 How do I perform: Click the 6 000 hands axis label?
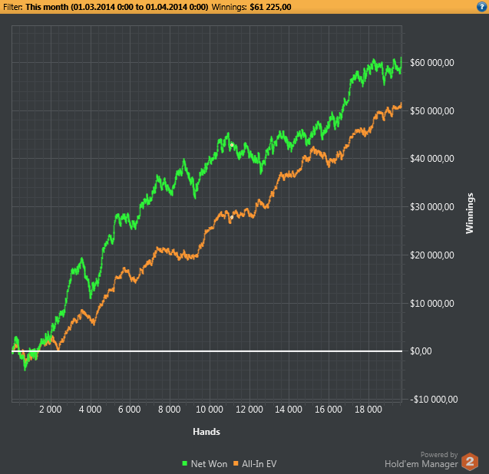tap(130, 409)
